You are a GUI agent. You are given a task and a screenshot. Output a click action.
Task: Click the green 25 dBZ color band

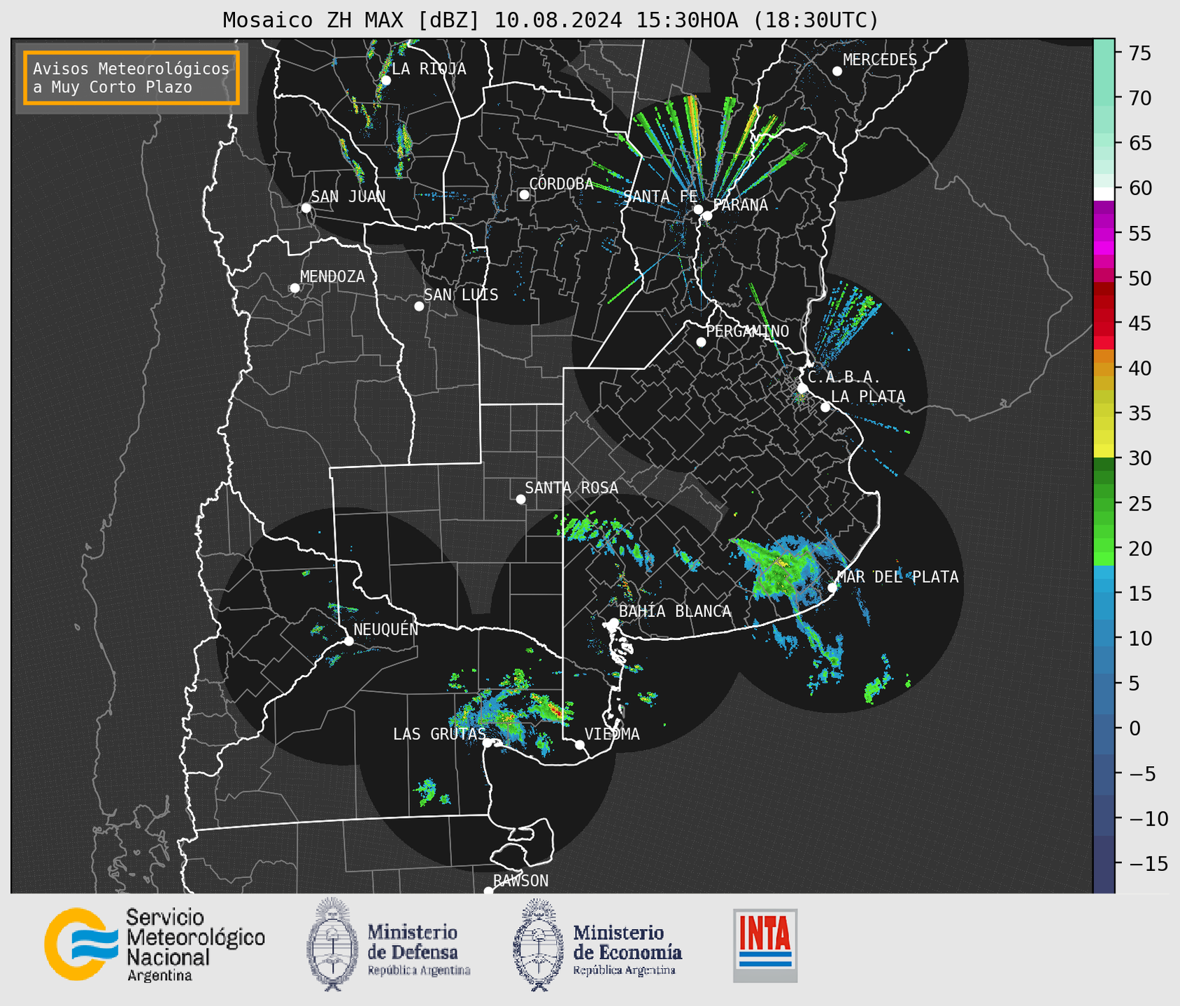[1104, 504]
